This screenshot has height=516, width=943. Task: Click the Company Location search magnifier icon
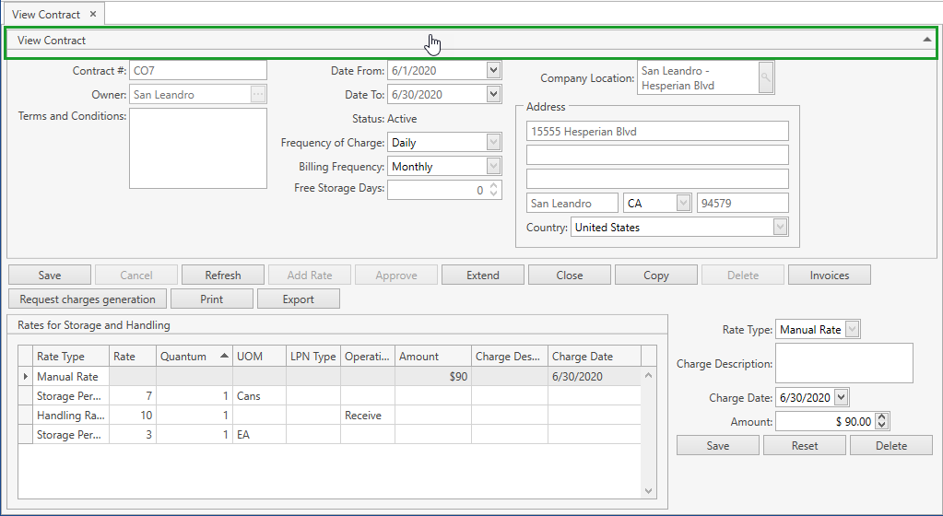click(x=766, y=78)
